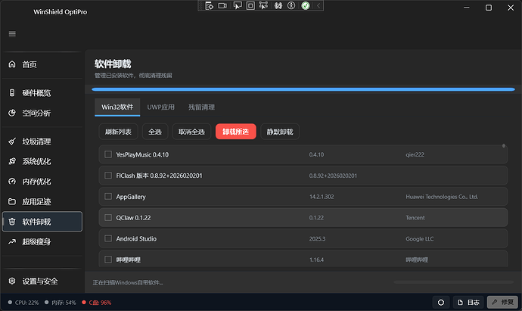
Task: Click the bottom progress bar beside scan status
Action: click(453, 282)
